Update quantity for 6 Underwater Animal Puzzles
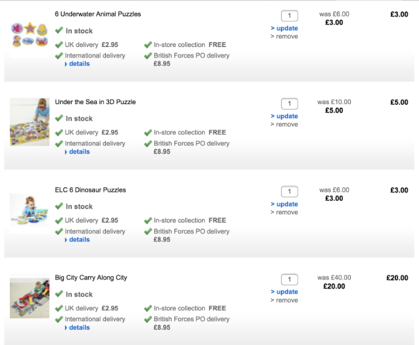419x345 pixels. (x=286, y=28)
